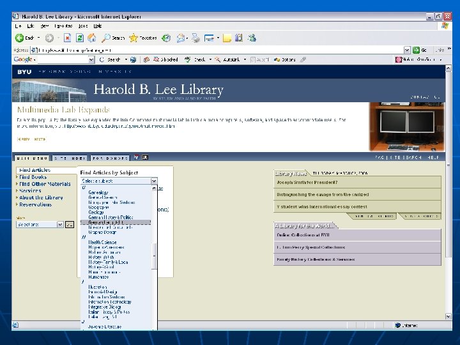Print the page with the printer icon

pos(195,38)
